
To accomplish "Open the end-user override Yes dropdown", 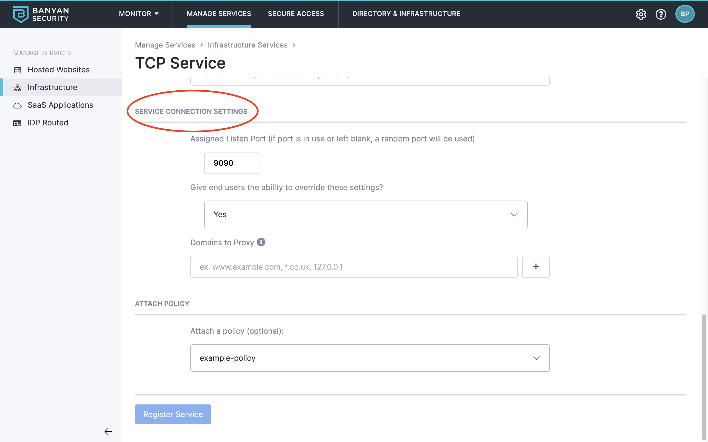I will pos(365,214).
